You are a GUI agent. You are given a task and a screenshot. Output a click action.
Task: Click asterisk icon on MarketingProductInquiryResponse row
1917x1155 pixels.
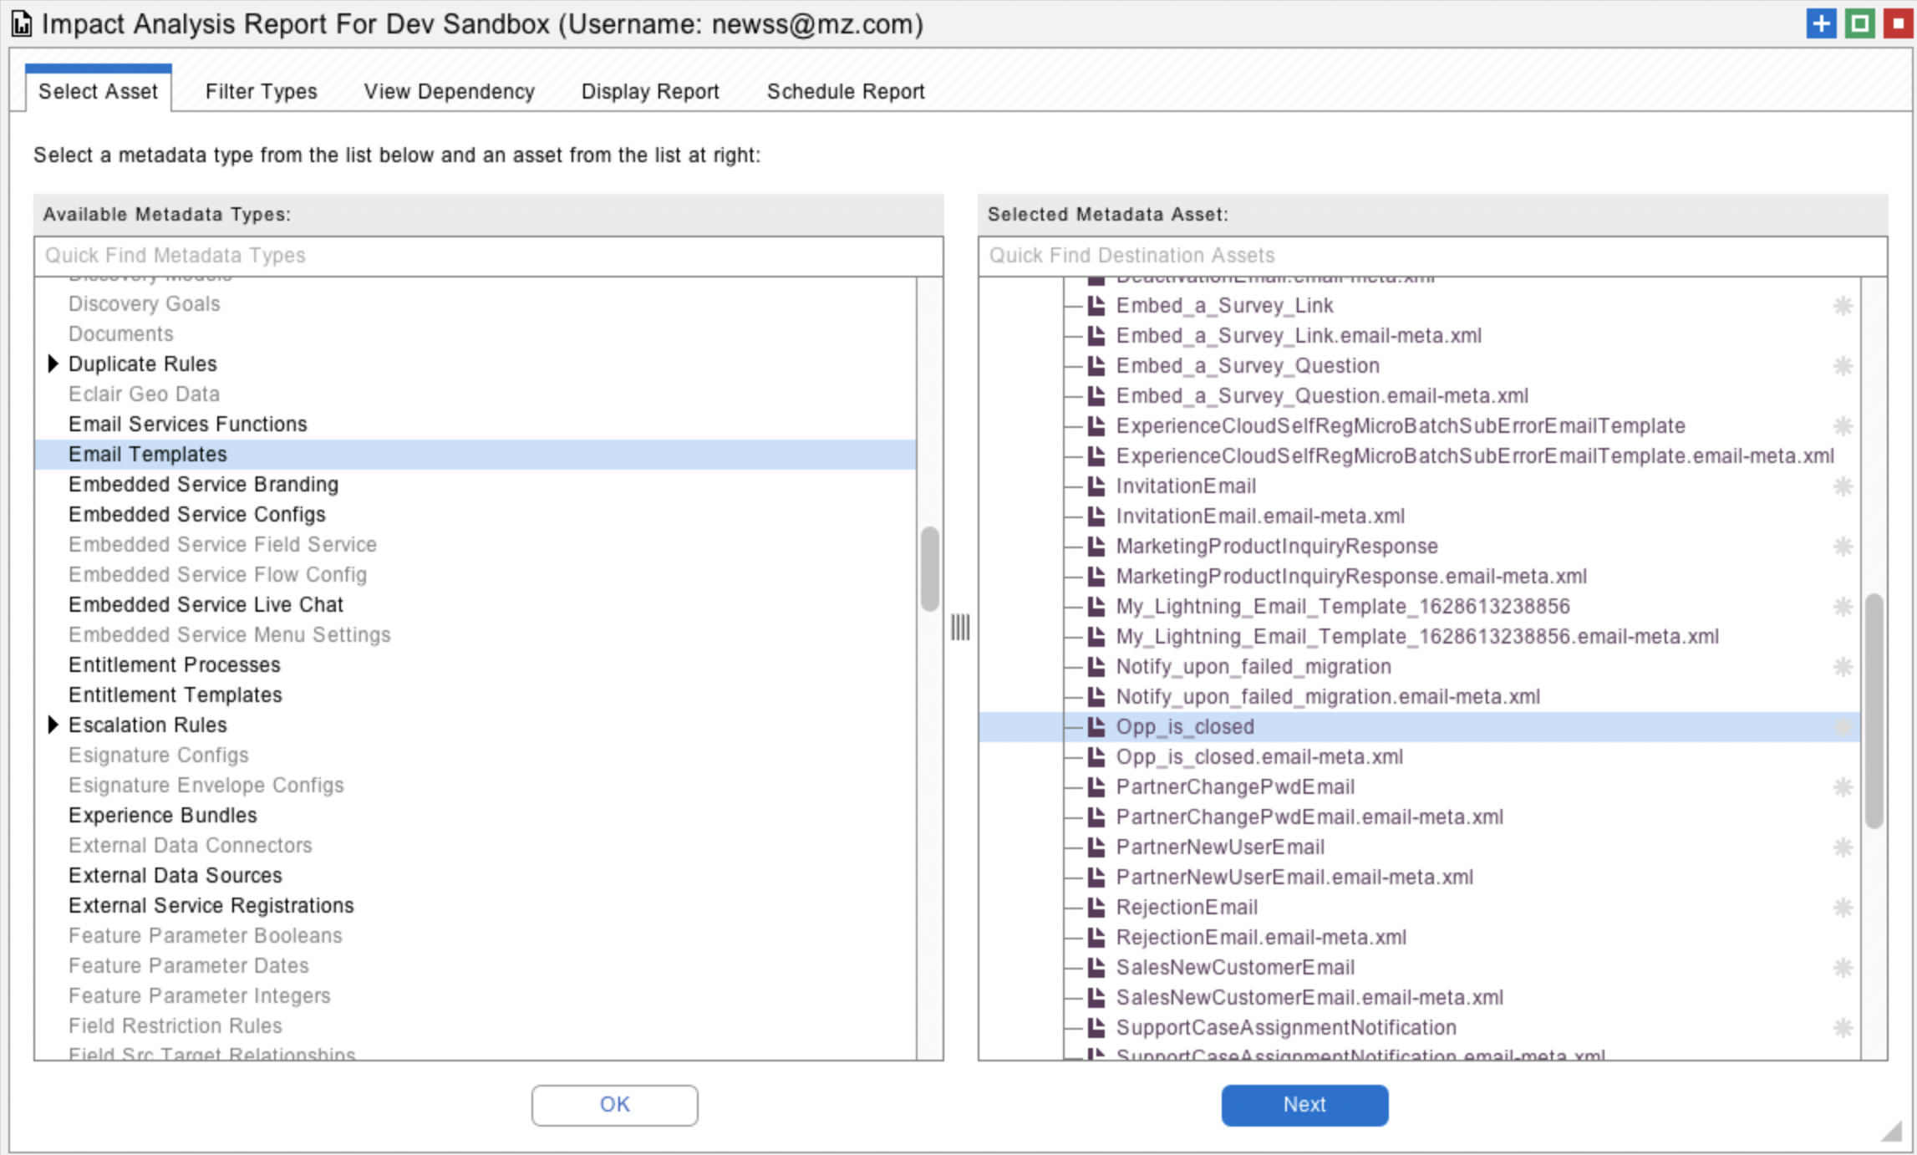coord(1843,547)
